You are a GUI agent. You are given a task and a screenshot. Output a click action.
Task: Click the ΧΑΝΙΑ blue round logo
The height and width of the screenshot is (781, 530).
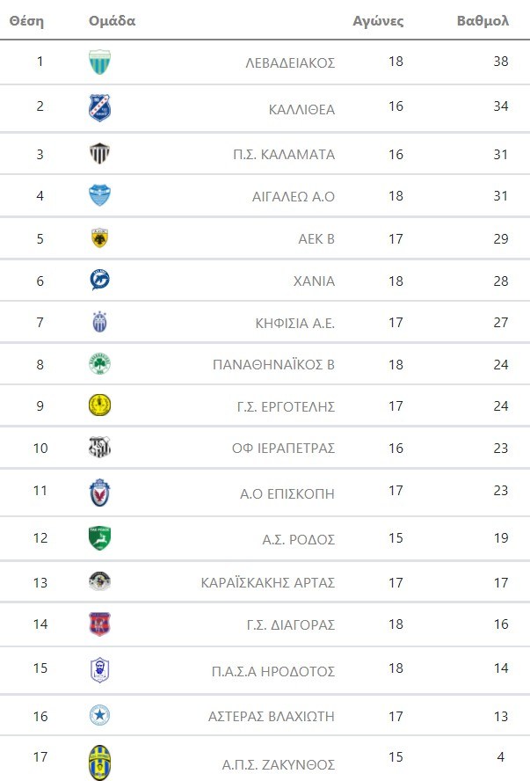[x=99, y=281]
